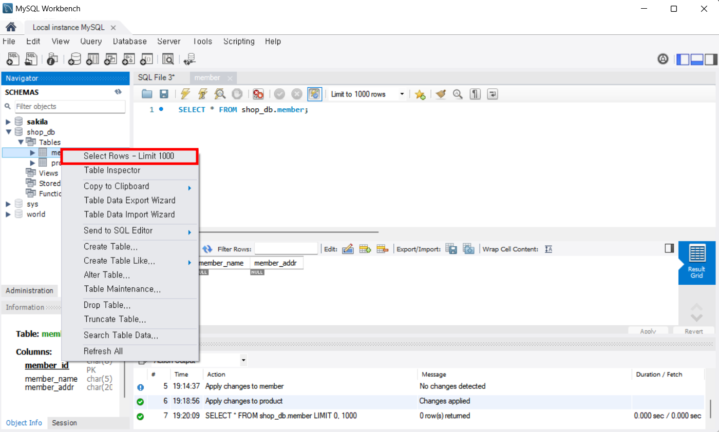Switch to the Session tab
Screen dimensions: 719x432
65,423
